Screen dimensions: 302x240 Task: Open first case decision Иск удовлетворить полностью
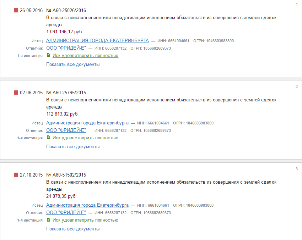pyautogui.click(x=85, y=56)
